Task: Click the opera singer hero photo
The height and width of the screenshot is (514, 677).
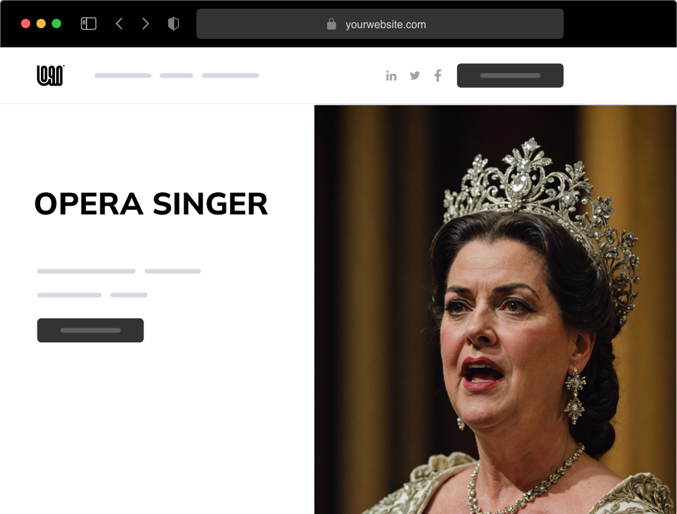Action: pyautogui.click(x=495, y=310)
